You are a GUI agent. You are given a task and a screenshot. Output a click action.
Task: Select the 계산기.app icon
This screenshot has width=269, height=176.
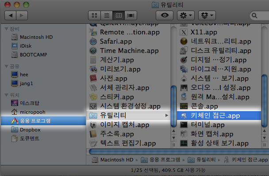[x=93, y=60]
